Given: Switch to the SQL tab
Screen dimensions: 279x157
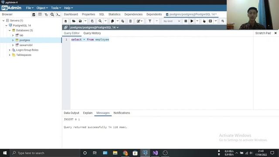Looking at the screenshot, I should click(x=102, y=14).
